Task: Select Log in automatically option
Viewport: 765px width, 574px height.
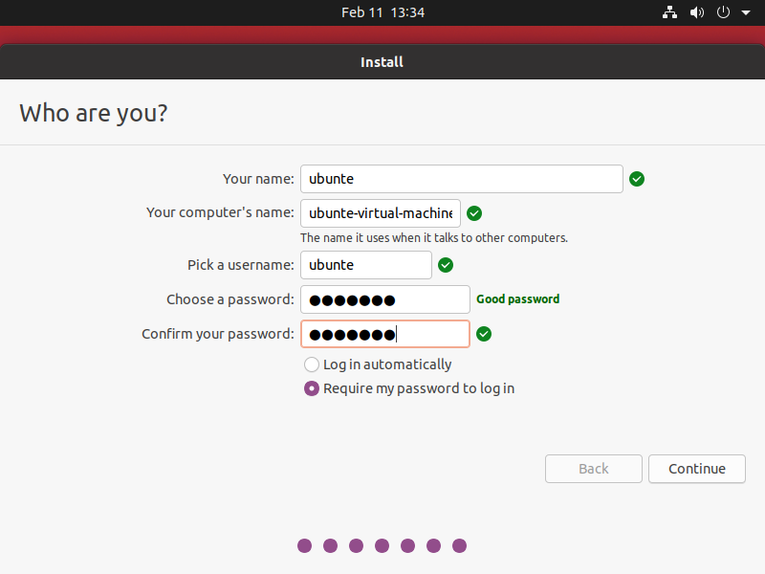Action: click(378, 364)
